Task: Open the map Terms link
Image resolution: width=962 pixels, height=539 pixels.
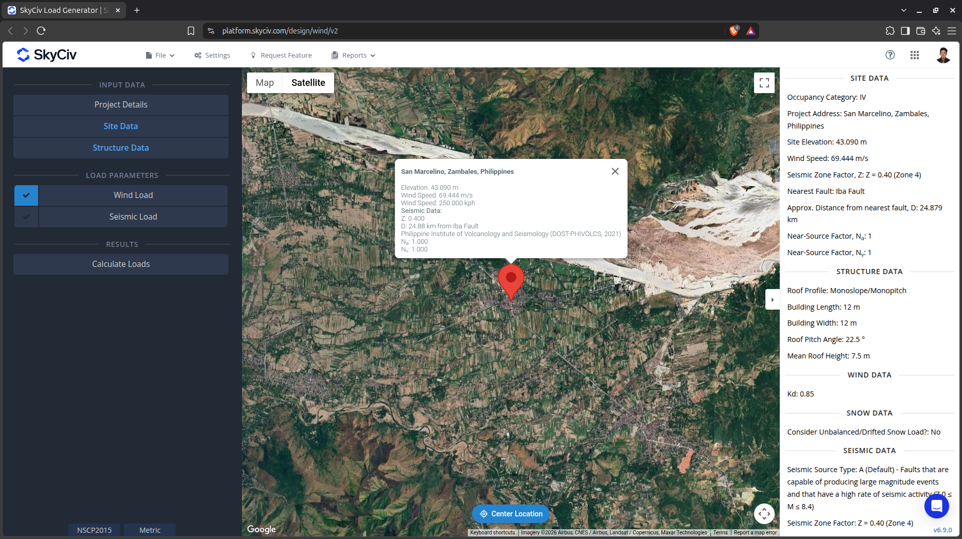Action: (x=720, y=533)
